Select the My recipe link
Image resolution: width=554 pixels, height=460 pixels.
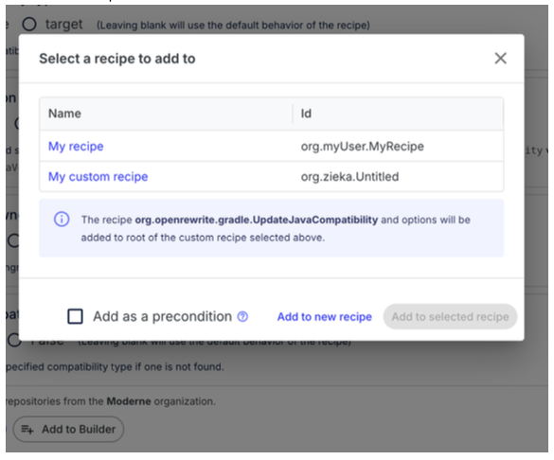[x=76, y=146]
